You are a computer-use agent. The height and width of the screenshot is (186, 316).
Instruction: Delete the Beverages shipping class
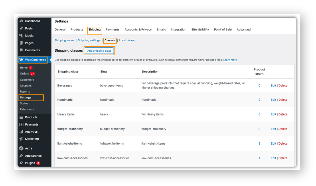click(283, 86)
